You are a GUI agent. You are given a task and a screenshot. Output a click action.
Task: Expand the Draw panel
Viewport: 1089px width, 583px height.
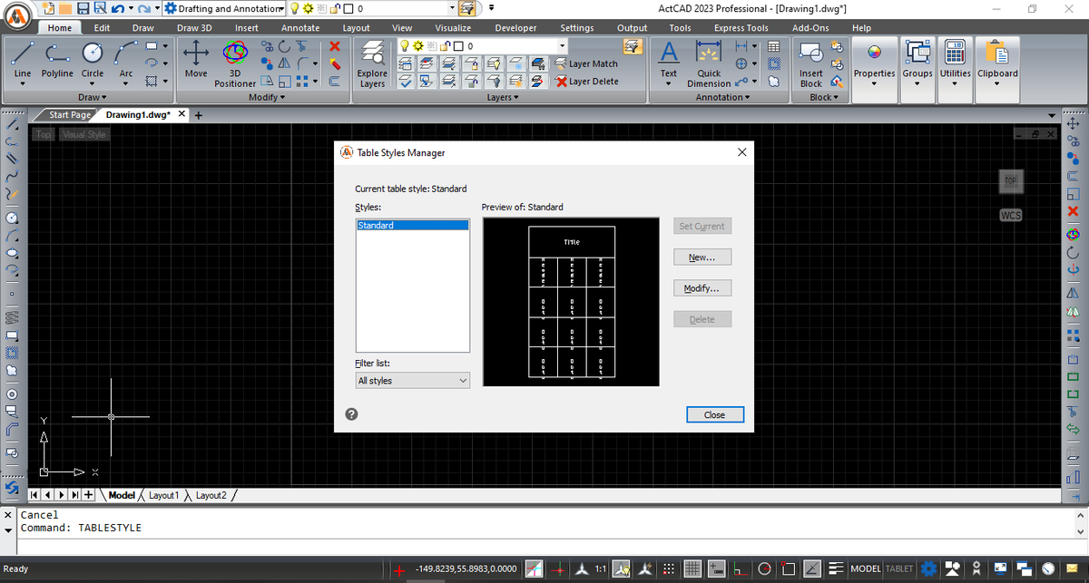click(92, 97)
